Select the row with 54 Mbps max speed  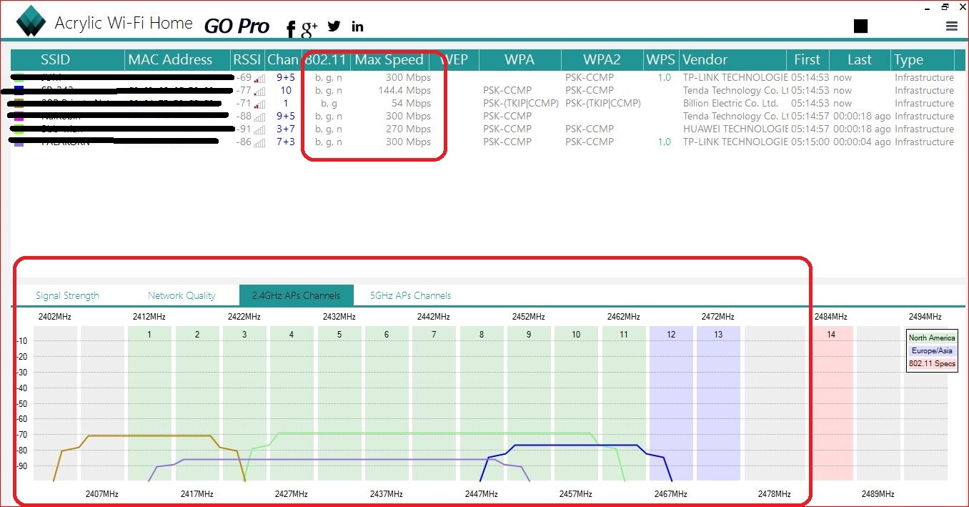[483, 104]
